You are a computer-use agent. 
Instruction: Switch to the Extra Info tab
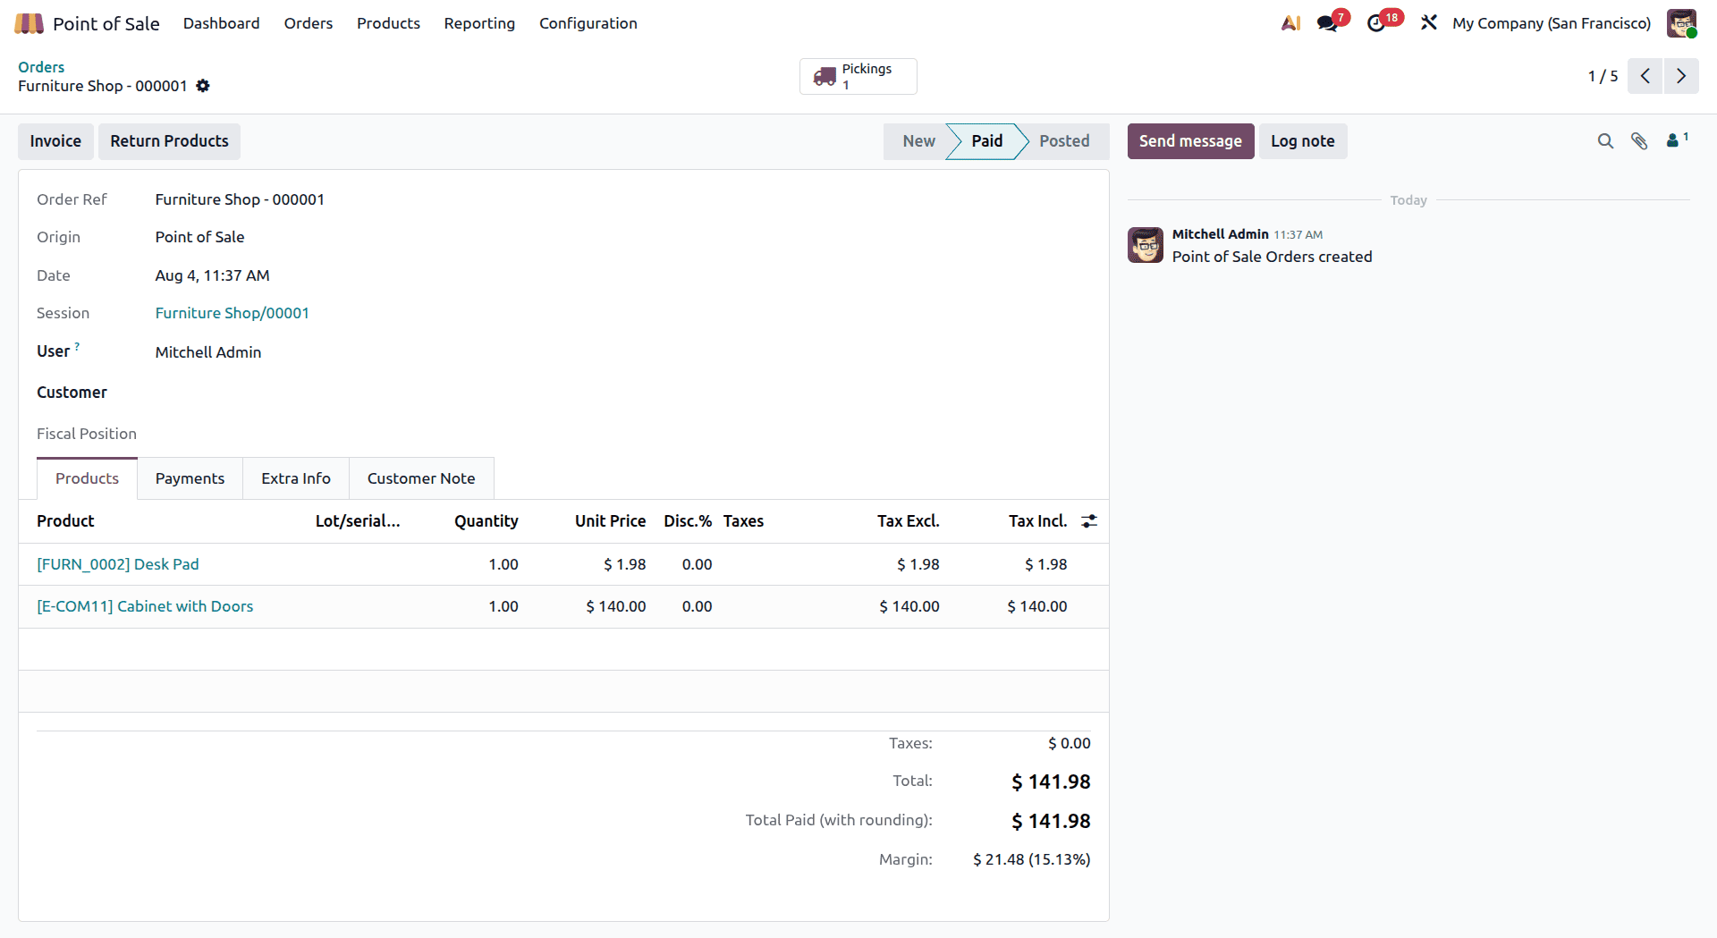point(296,478)
